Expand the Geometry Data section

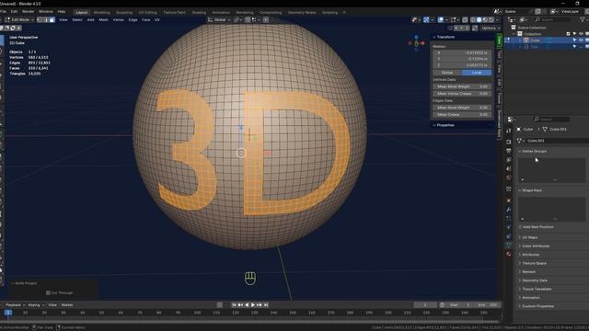(x=535, y=280)
